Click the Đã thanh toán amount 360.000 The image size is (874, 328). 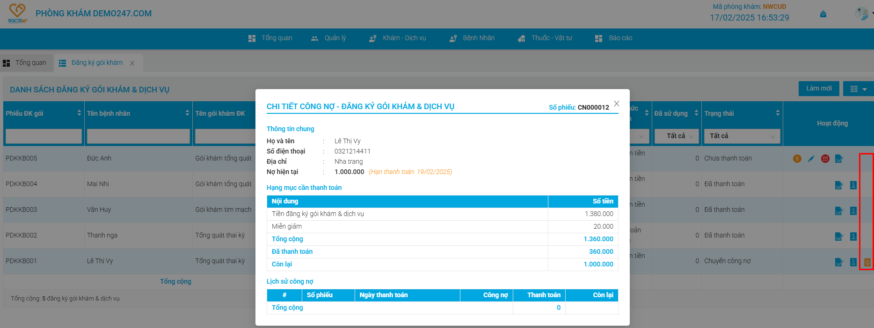tap(601, 252)
